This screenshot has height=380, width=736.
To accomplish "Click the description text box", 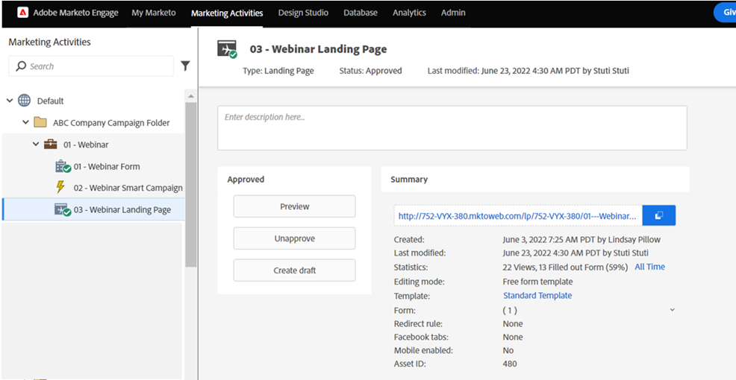I will point(452,128).
